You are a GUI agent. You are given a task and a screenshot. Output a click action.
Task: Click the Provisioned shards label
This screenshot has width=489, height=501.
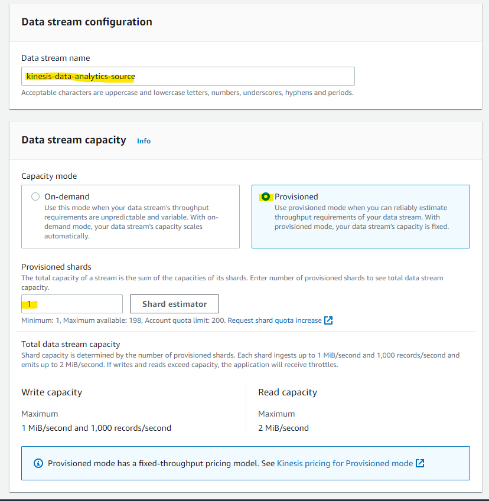(57, 267)
